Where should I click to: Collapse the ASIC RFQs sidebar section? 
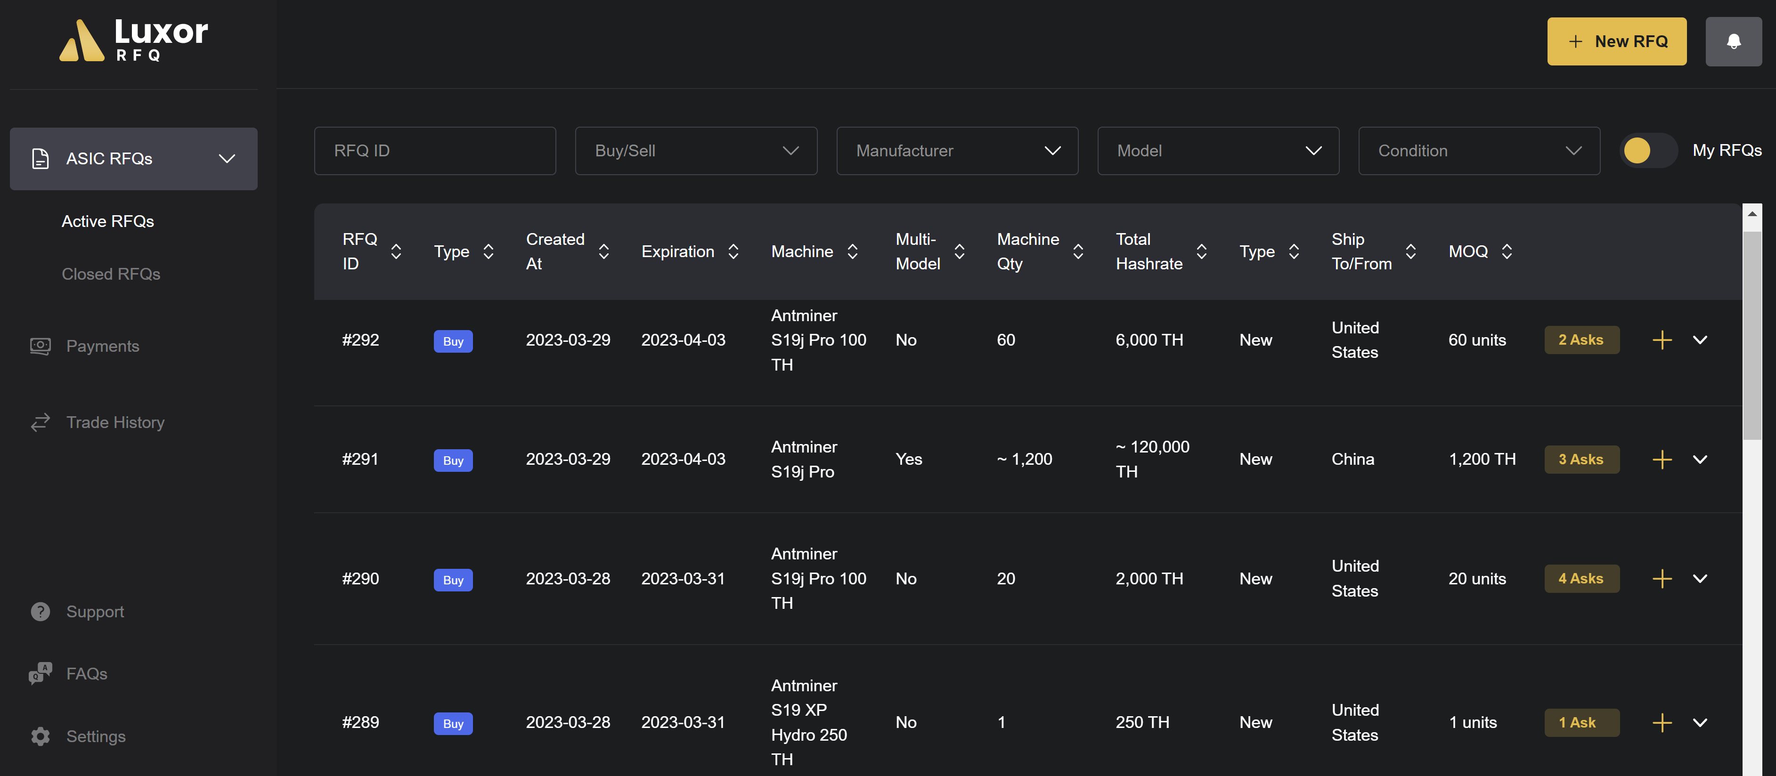coord(227,159)
